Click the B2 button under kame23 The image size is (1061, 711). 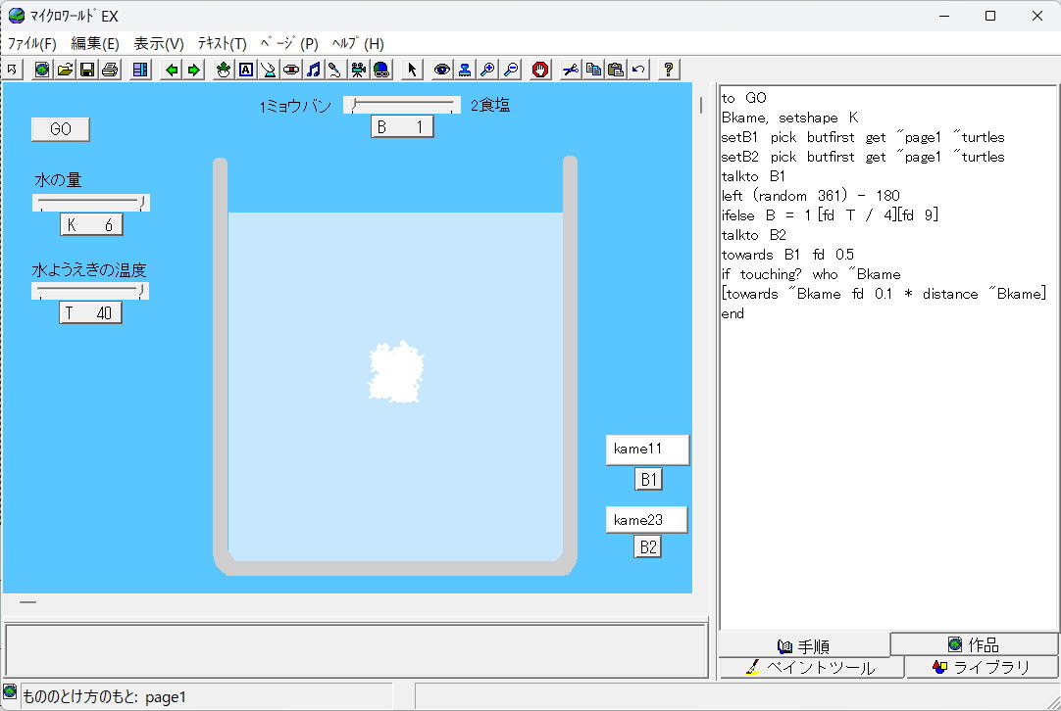[x=647, y=546]
